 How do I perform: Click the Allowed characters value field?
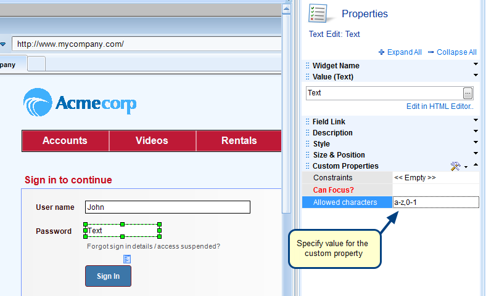[x=435, y=202]
